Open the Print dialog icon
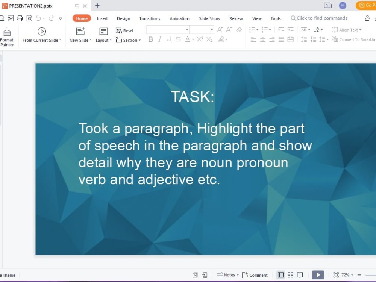Image resolution: width=376 pixels, height=282 pixels. pyautogui.click(x=20, y=18)
